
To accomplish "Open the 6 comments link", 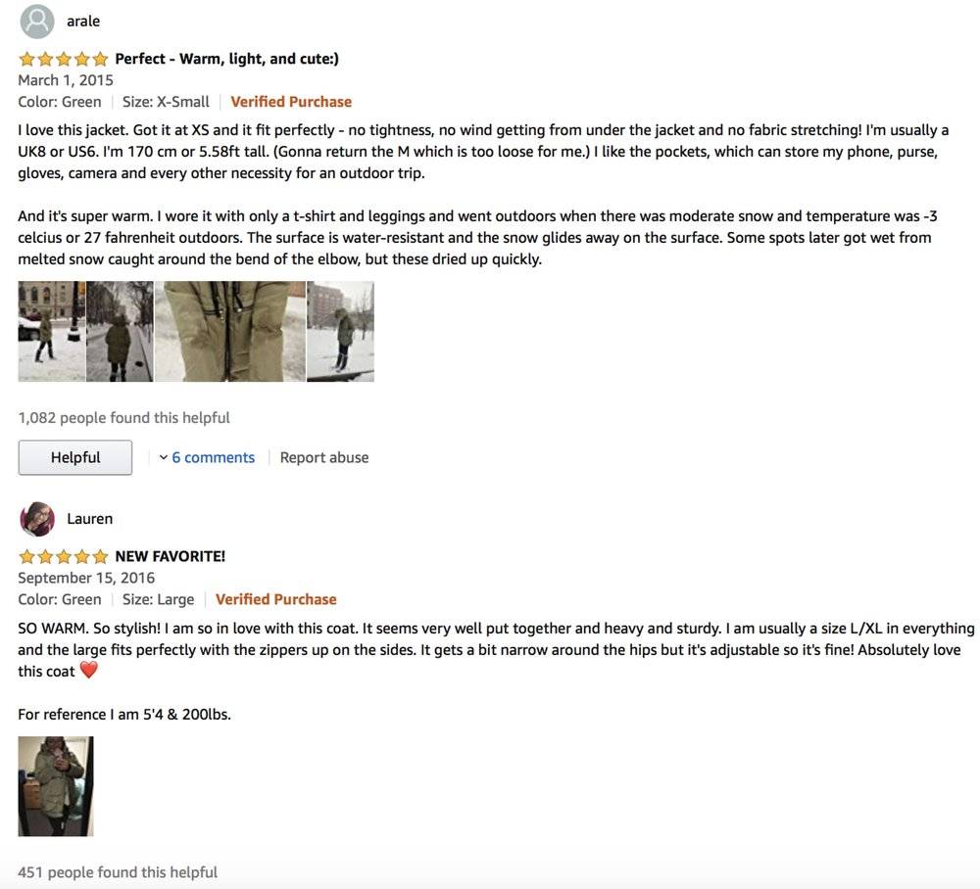I will coord(214,457).
